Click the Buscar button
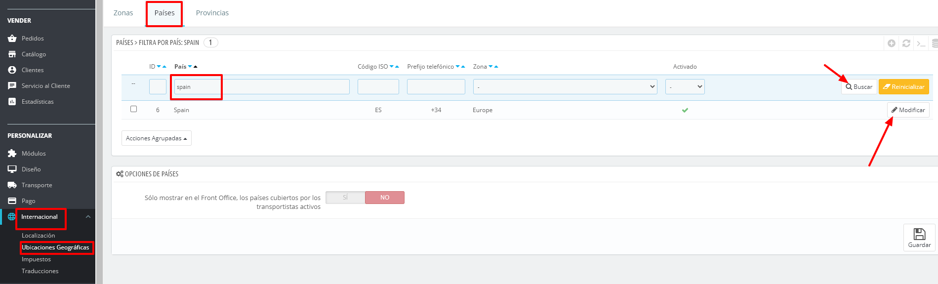938x284 pixels. 859,87
